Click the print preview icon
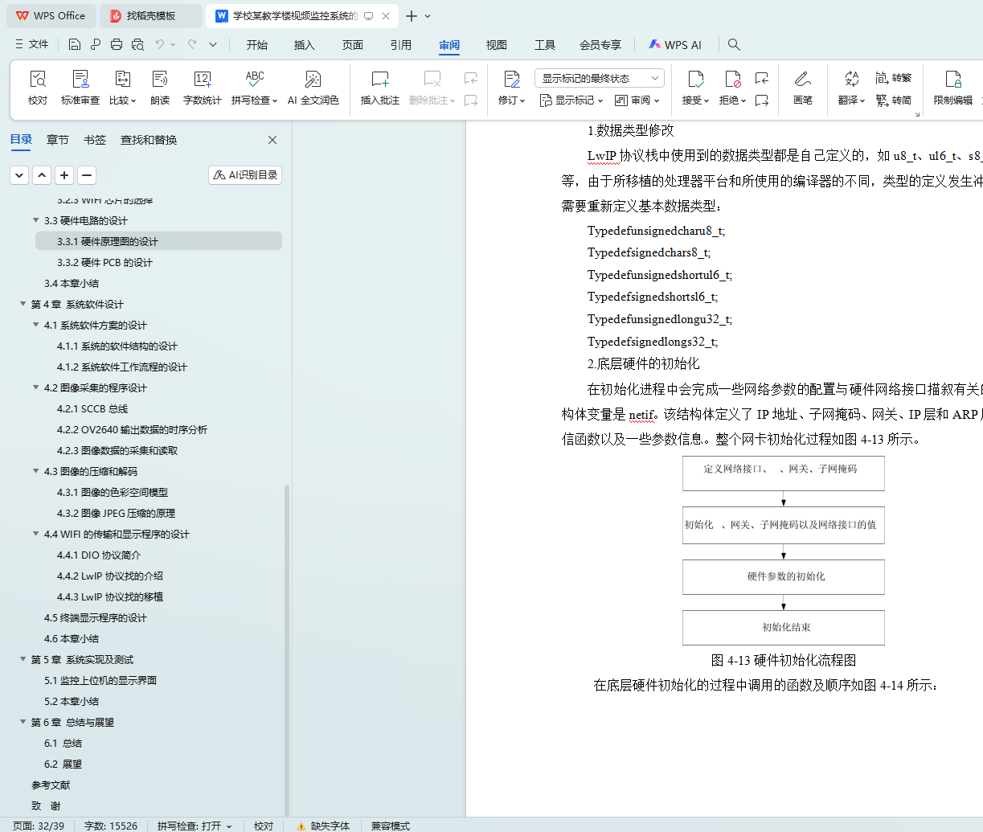 pyautogui.click(x=137, y=44)
